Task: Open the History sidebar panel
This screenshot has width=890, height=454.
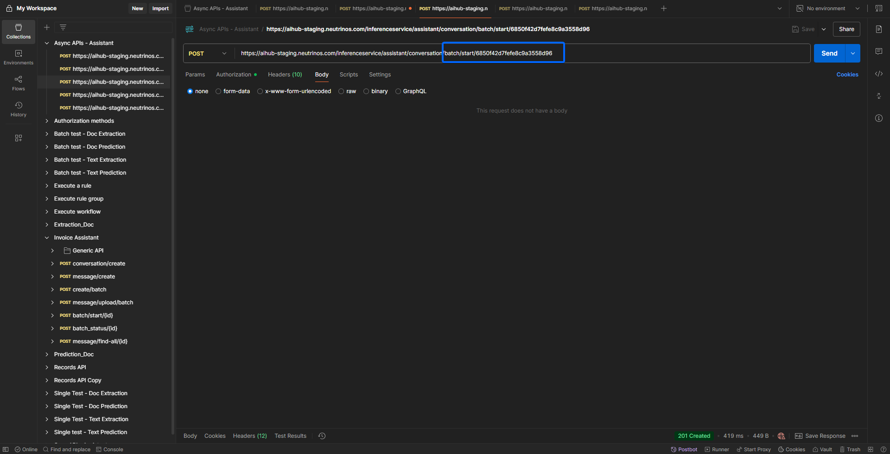Action: click(19, 109)
